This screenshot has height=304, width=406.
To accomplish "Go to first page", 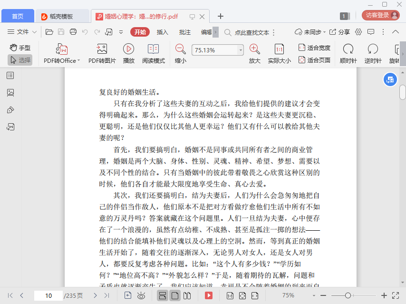I will tap(10, 295).
